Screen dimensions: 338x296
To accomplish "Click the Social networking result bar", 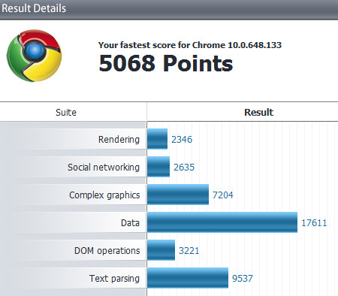I will [158, 167].
